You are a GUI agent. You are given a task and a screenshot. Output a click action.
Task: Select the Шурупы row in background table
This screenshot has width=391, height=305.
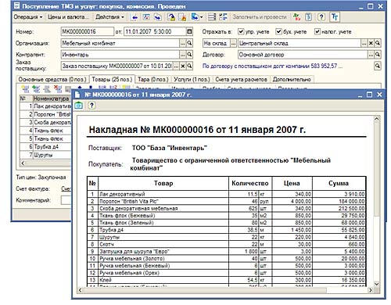pyautogui.click(x=45, y=155)
